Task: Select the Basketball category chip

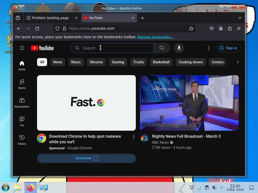Action: [161, 62]
